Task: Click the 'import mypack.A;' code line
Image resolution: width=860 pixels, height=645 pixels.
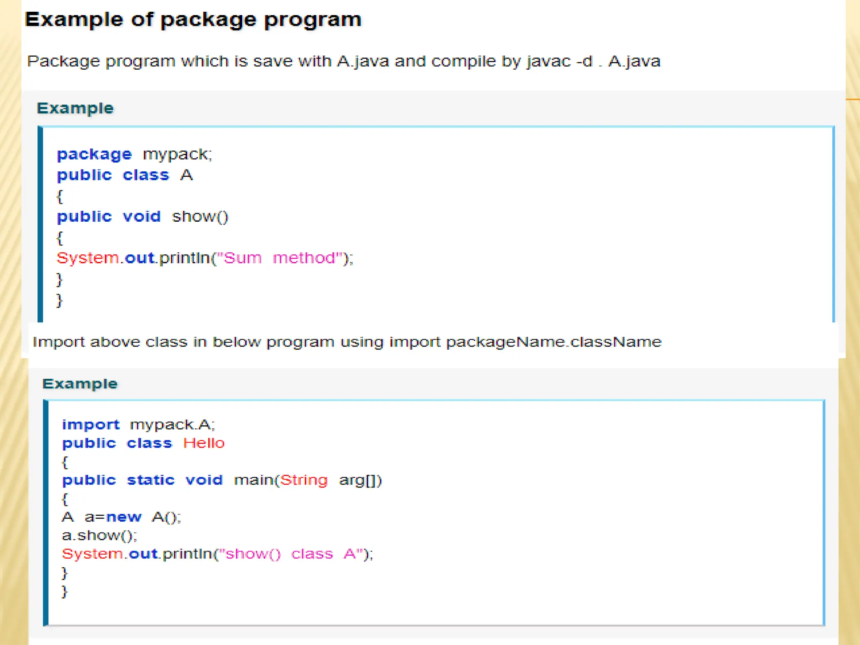Action: click(x=138, y=425)
